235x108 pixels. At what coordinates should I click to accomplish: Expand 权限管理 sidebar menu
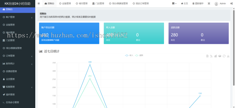[x=17, y=87]
